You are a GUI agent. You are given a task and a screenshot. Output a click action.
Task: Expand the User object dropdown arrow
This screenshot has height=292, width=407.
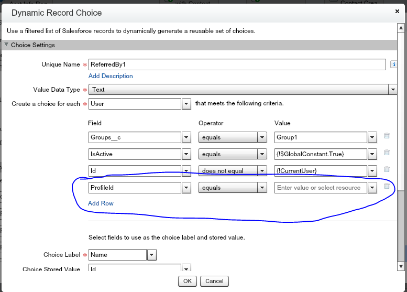(x=186, y=104)
